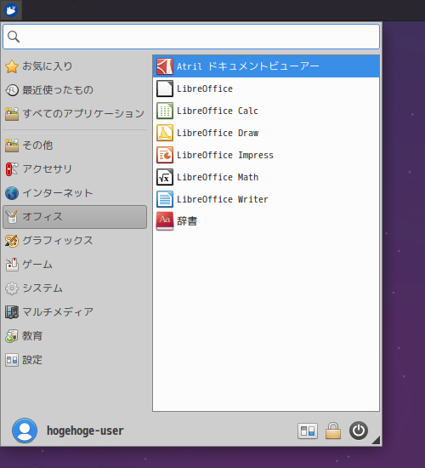425x468 pixels.
Task: Click the Xfce menu button on the panel
Action: [x=11, y=10]
